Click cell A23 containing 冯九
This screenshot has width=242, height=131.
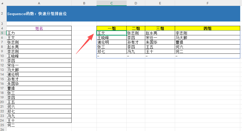coord(39,116)
